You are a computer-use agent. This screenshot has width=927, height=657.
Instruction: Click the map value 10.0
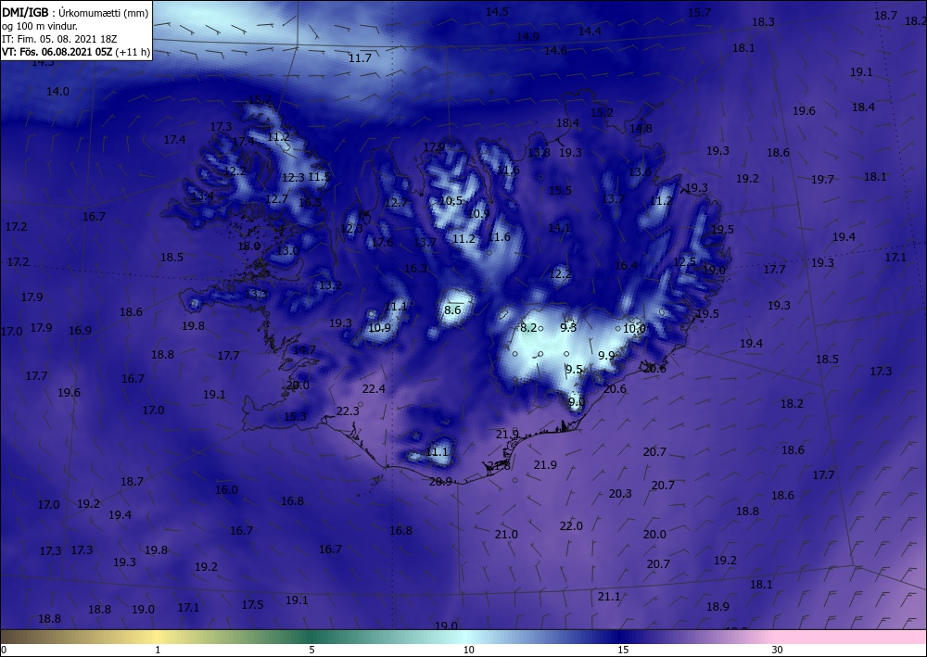[634, 328]
